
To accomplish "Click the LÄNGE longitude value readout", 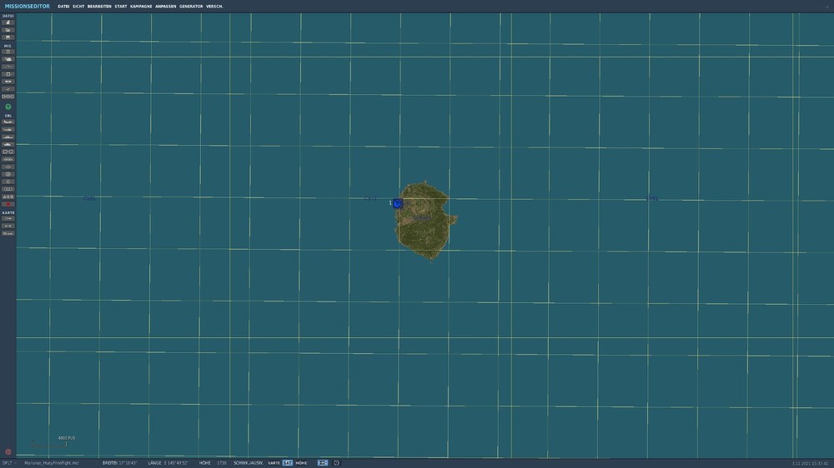I will coord(176,463).
